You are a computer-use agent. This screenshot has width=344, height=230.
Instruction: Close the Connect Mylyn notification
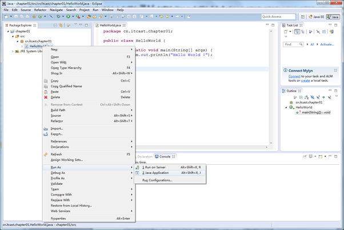click(x=335, y=70)
